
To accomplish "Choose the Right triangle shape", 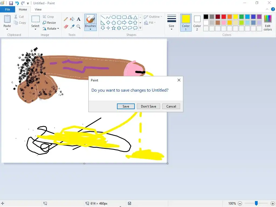I will (x=103, y=23).
